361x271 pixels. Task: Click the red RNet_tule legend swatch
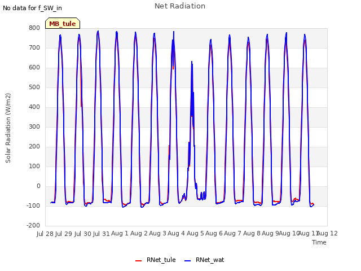click(x=138, y=261)
